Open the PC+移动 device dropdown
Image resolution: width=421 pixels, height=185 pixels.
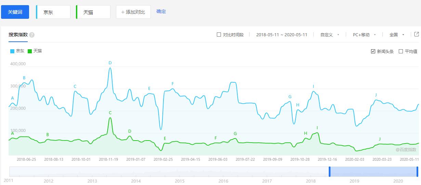pos(365,35)
